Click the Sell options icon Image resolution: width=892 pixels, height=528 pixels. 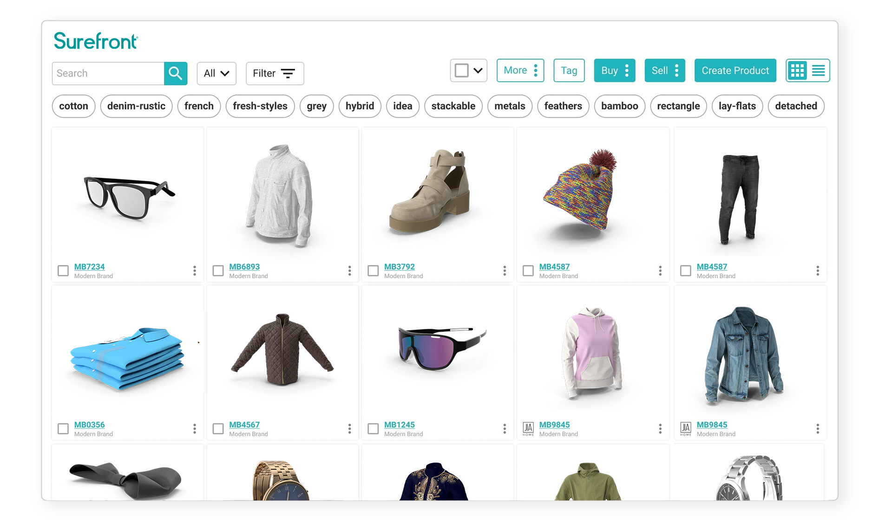[677, 71]
